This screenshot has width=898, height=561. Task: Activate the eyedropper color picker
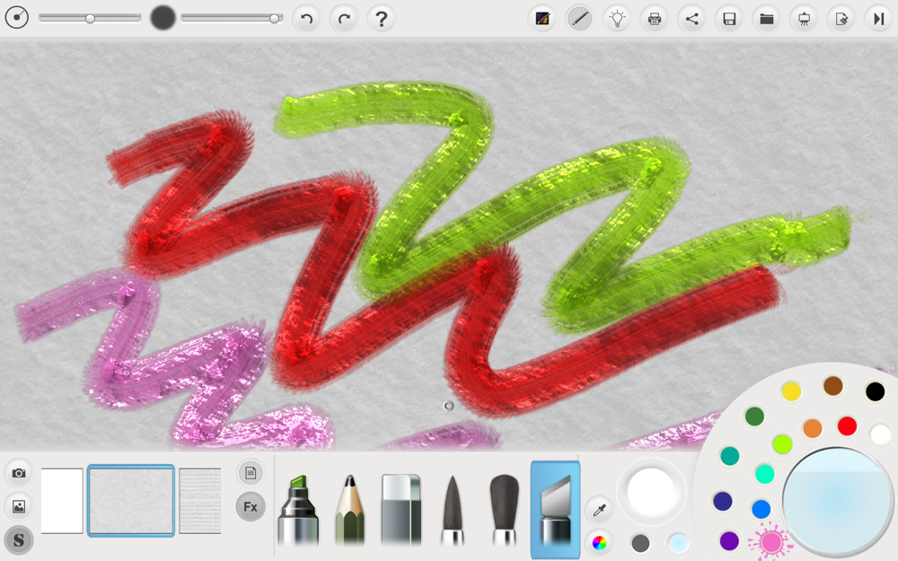[598, 510]
